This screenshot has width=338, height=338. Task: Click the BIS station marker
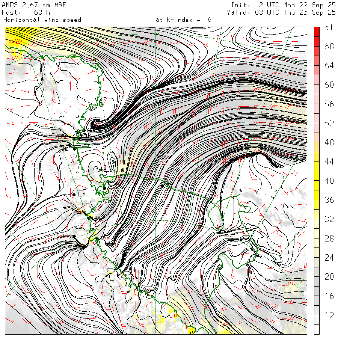pos(101,170)
